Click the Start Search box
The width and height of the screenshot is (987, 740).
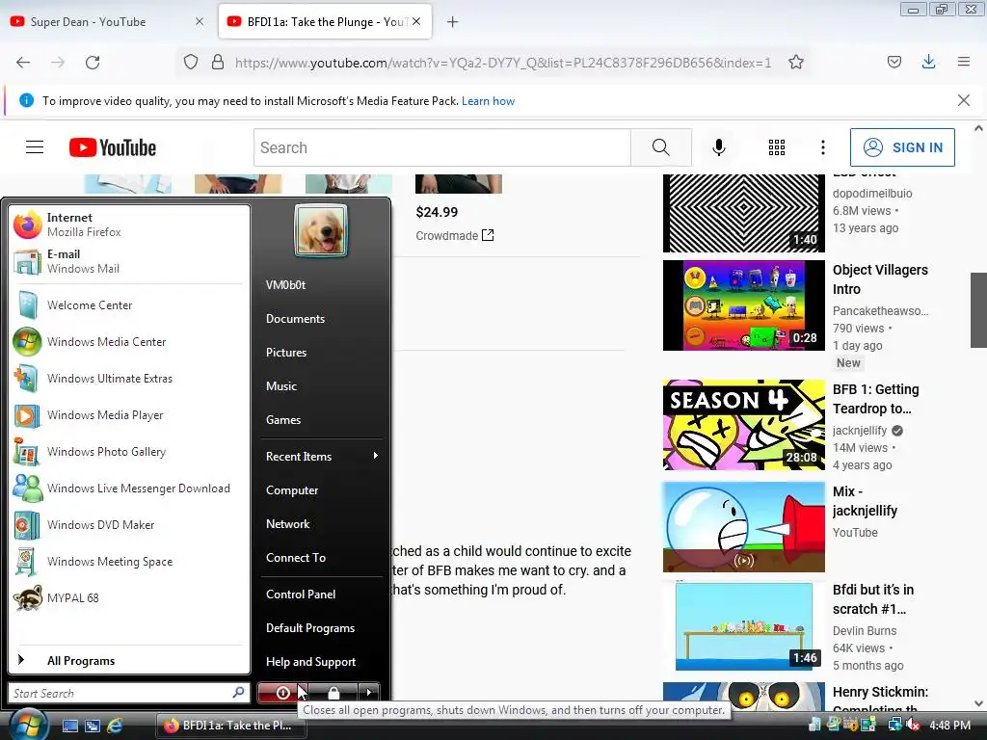[x=129, y=693]
